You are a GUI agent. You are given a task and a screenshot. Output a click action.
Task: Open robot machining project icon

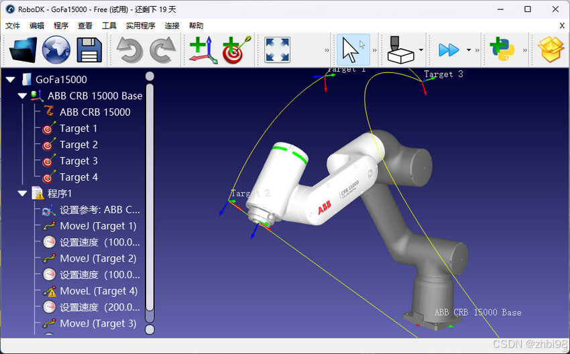pos(400,50)
